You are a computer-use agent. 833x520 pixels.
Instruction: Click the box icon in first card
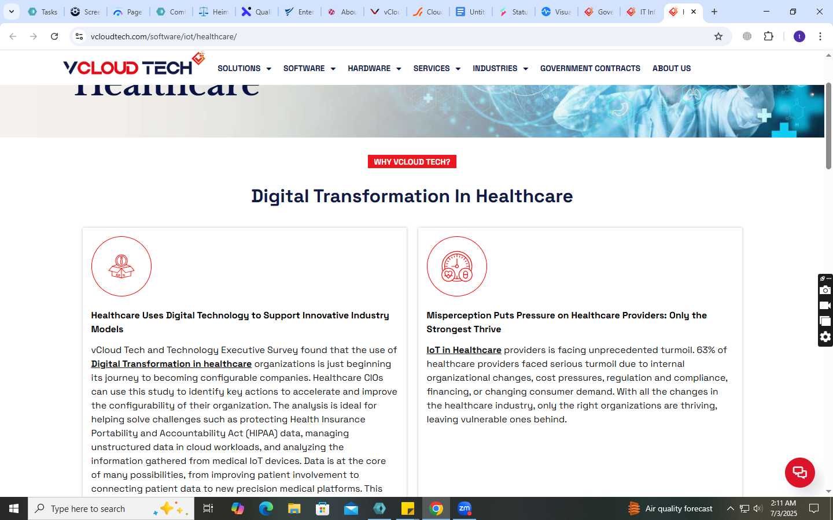pos(121,266)
